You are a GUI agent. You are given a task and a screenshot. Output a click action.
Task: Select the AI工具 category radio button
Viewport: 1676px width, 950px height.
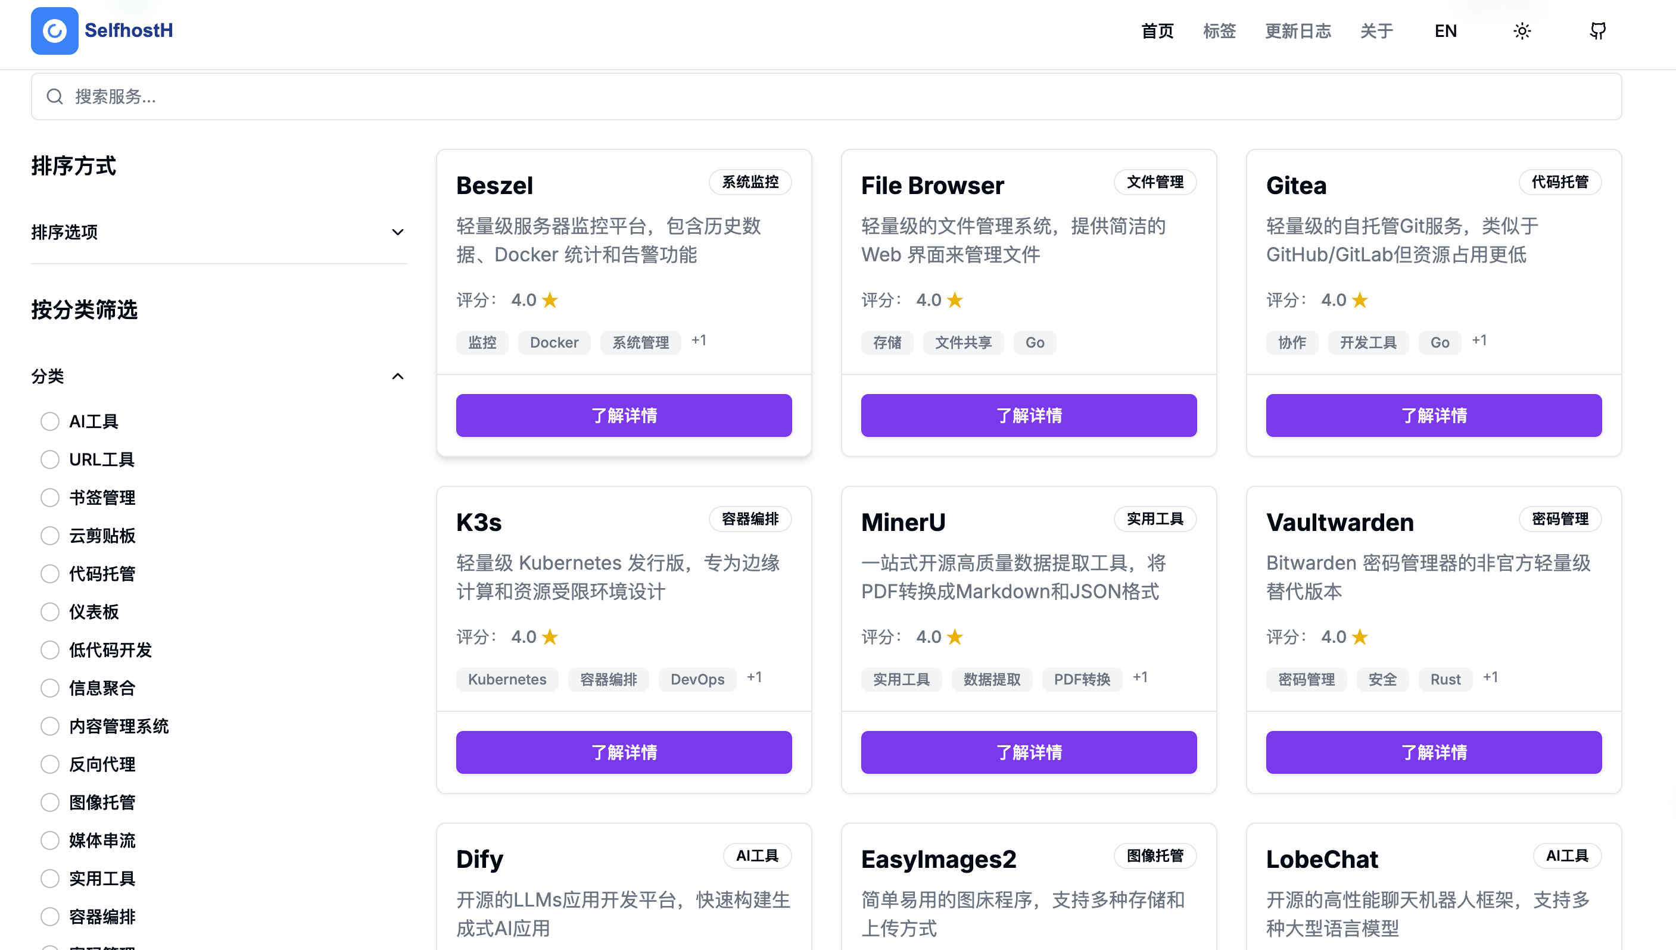coord(49,421)
